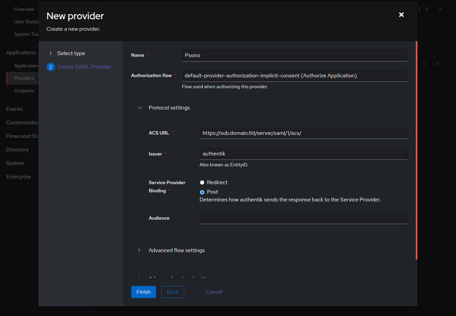Click the lower pagination next arrow
The image size is (456, 316).
coord(437,64)
